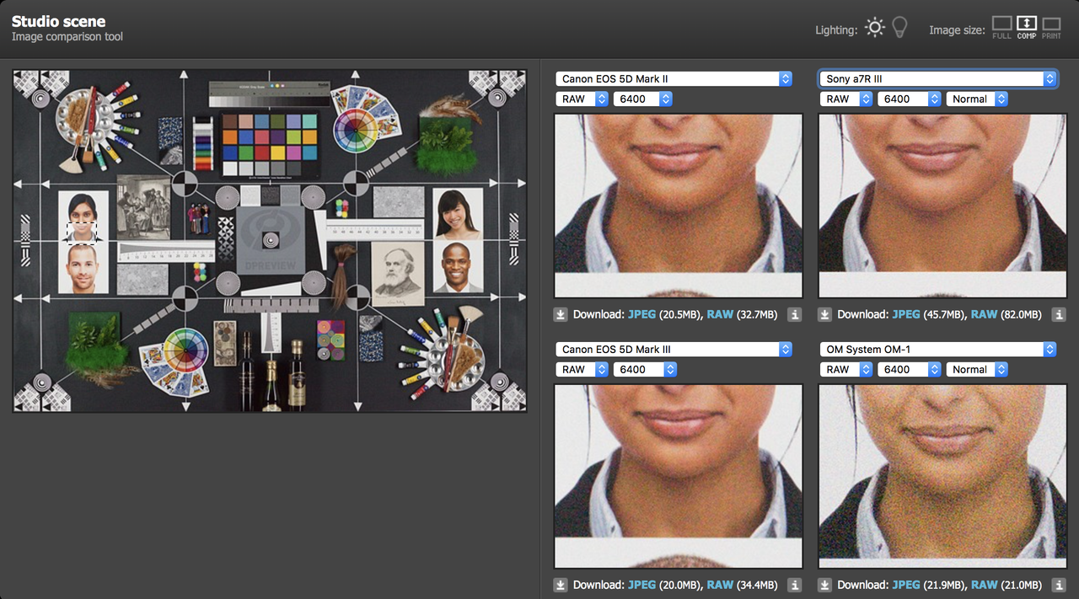Click the dashed crop selection box in scene
1079x599 pixels.
coord(82,232)
